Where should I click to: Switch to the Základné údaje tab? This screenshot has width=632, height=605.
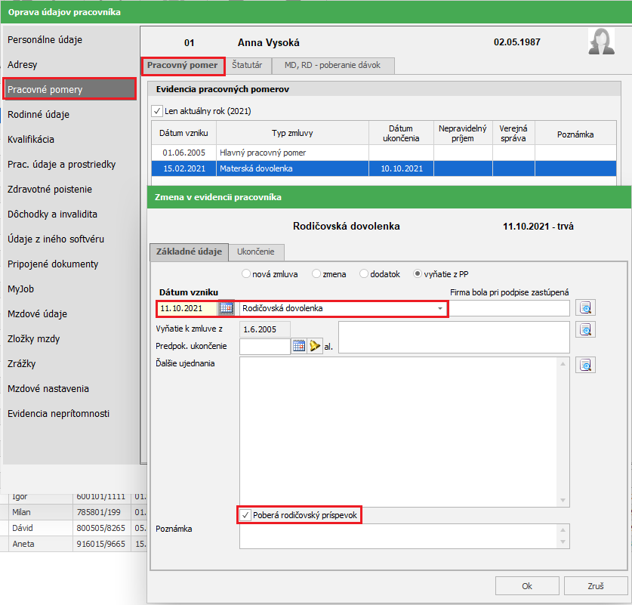(x=189, y=252)
